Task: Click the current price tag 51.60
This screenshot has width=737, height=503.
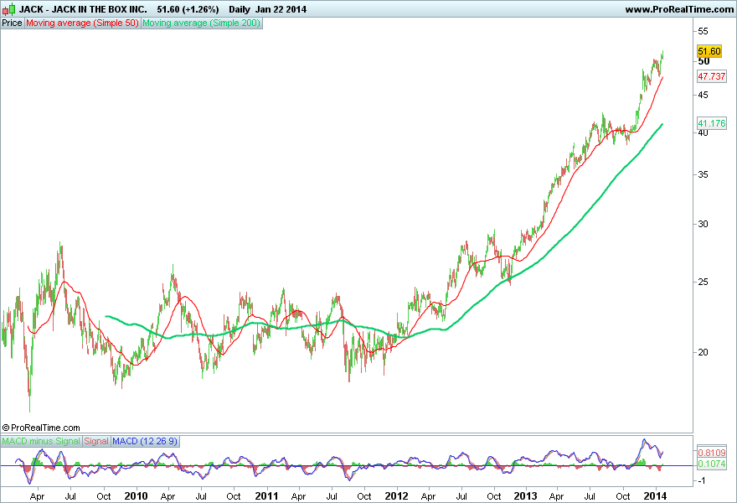Action: tap(709, 51)
